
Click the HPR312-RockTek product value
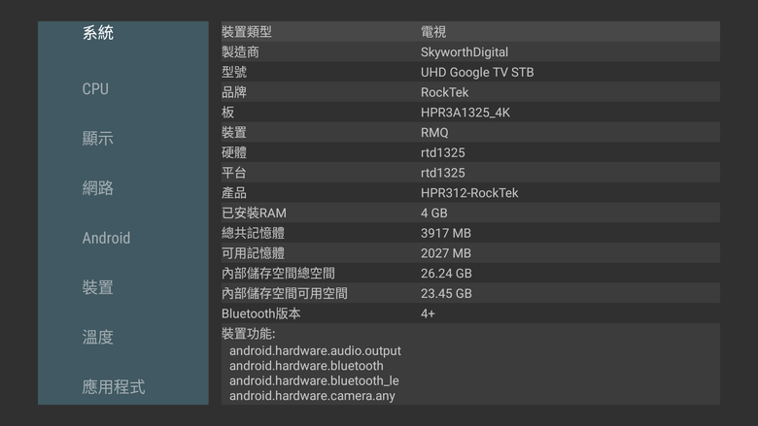[469, 193]
